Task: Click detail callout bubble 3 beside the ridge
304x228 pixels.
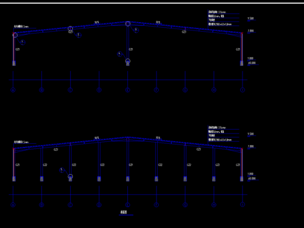Action: [136, 30]
